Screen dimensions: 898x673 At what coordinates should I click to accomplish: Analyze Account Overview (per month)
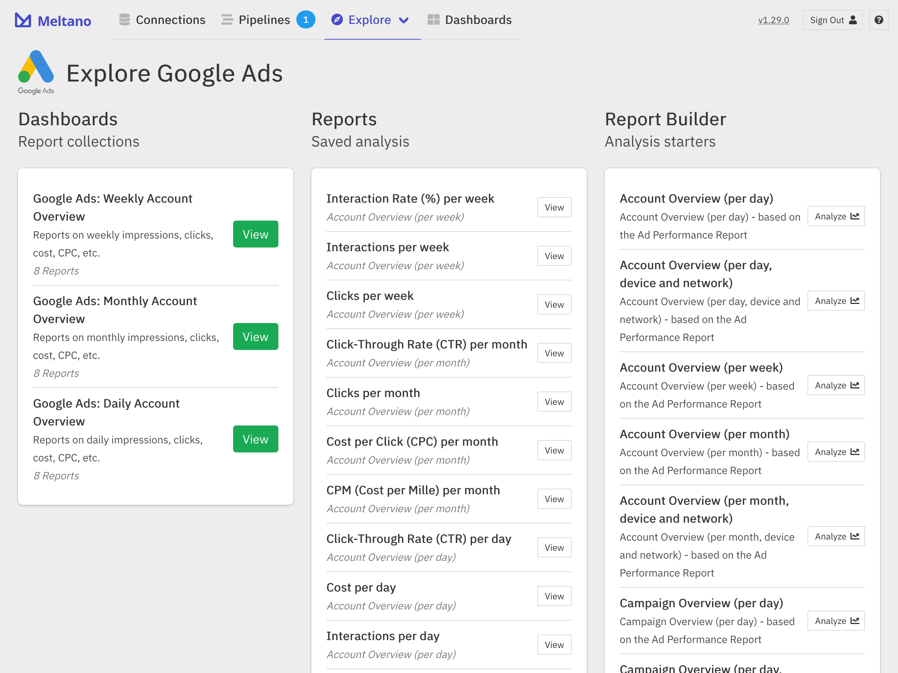click(x=836, y=452)
